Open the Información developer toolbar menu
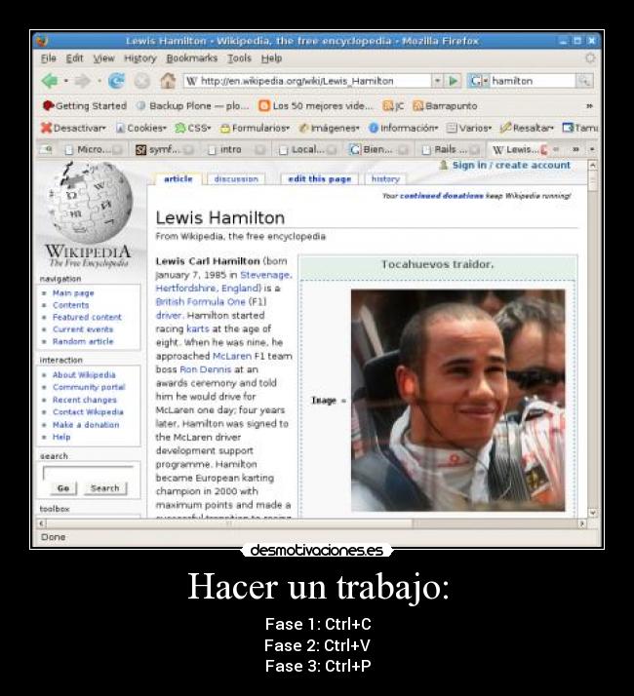This screenshot has width=634, height=696. coord(404,128)
